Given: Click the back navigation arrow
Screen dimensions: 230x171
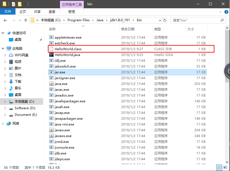Looking at the screenshot, I should (6, 20).
